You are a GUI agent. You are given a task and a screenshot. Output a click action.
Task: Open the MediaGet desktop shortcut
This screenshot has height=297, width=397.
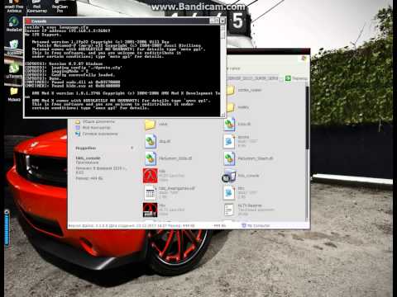(x=13, y=23)
